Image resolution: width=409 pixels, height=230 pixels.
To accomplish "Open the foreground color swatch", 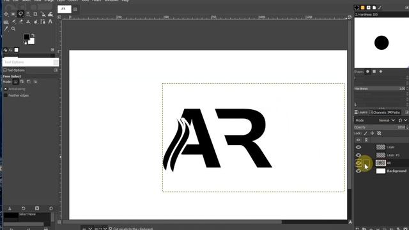I will [x=27, y=37].
